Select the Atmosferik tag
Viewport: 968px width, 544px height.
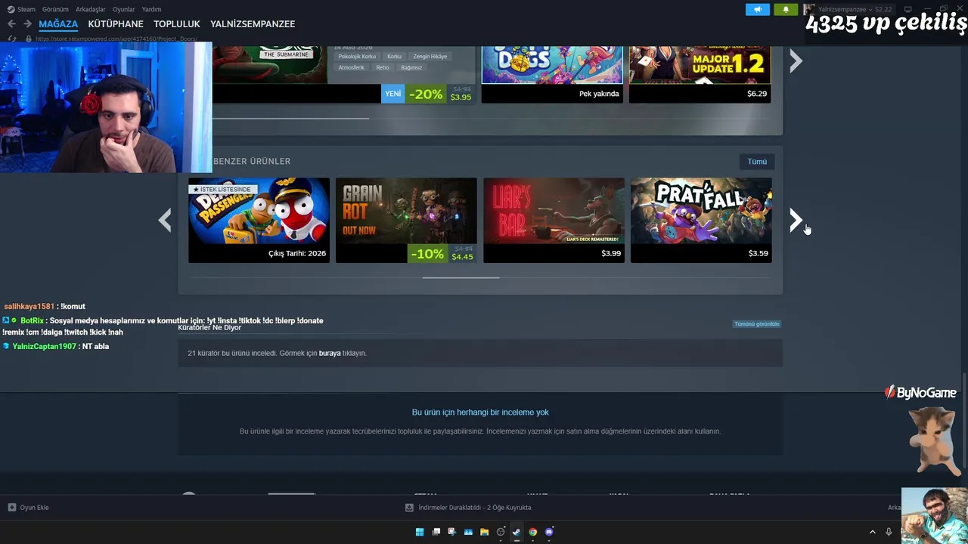click(352, 68)
